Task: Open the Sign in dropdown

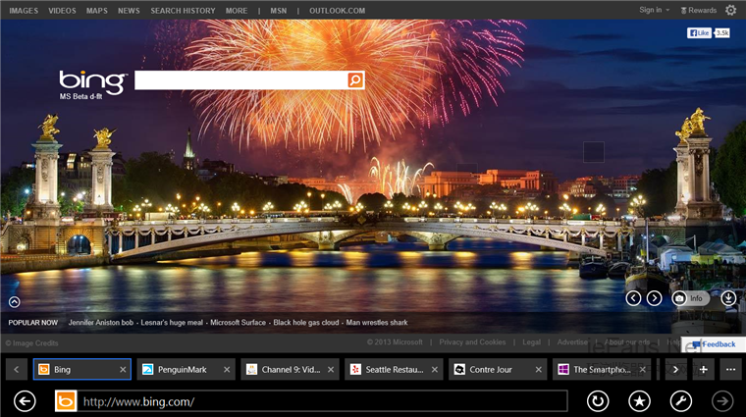Action: click(654, 10)
